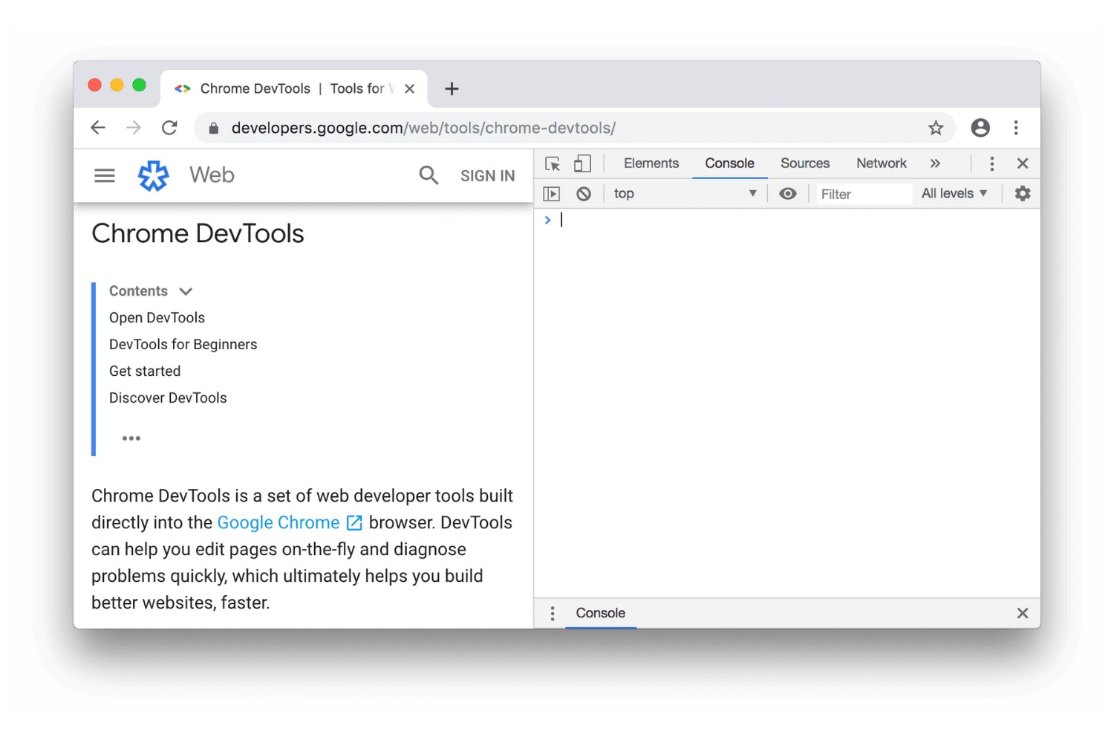The height and width of the screenshot is (743, 1114).
Task: Bookmark this page with the star icon
Action: [936, 128]
